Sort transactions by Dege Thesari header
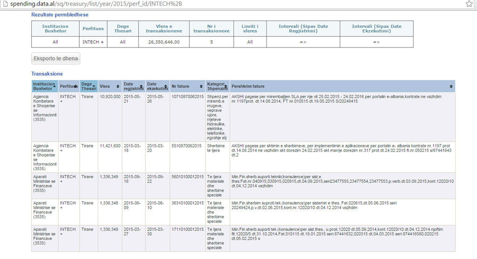Screen dimensions: 477x259 click(x=89, y=86)
